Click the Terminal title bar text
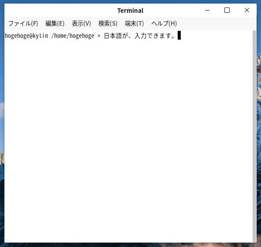The height and width of the screenshot is (247, 261). [130, 11]
